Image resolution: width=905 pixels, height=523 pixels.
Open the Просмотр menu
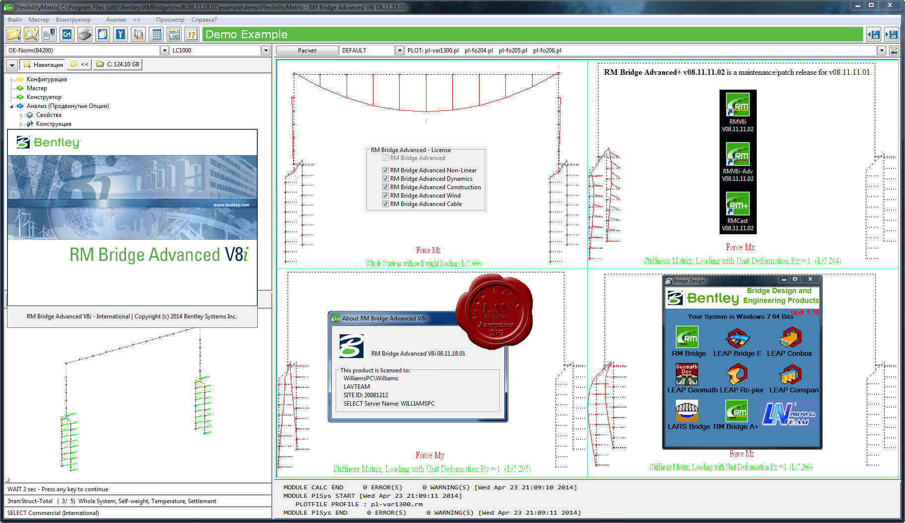[x=170, y=20]
